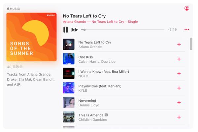Add One Kiss to library
The width and height of the screenshot is (198, 132).
pos(179,59)
